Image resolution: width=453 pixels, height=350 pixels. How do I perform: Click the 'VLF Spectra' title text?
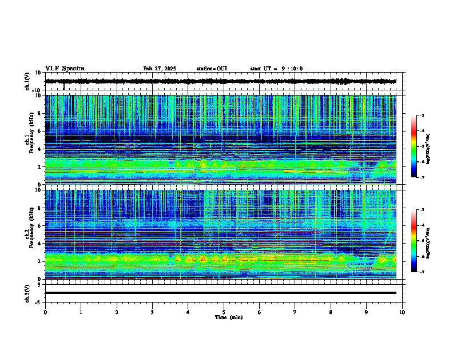[x=65, y=69]
